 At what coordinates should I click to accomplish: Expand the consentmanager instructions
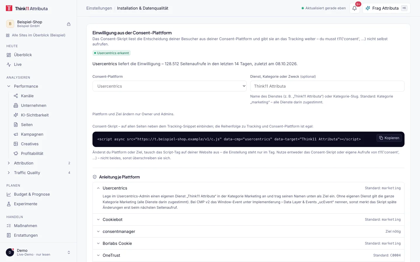click(249, 231)
